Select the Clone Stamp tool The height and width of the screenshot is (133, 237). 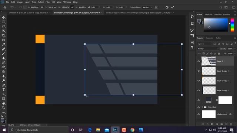point(3,58)
